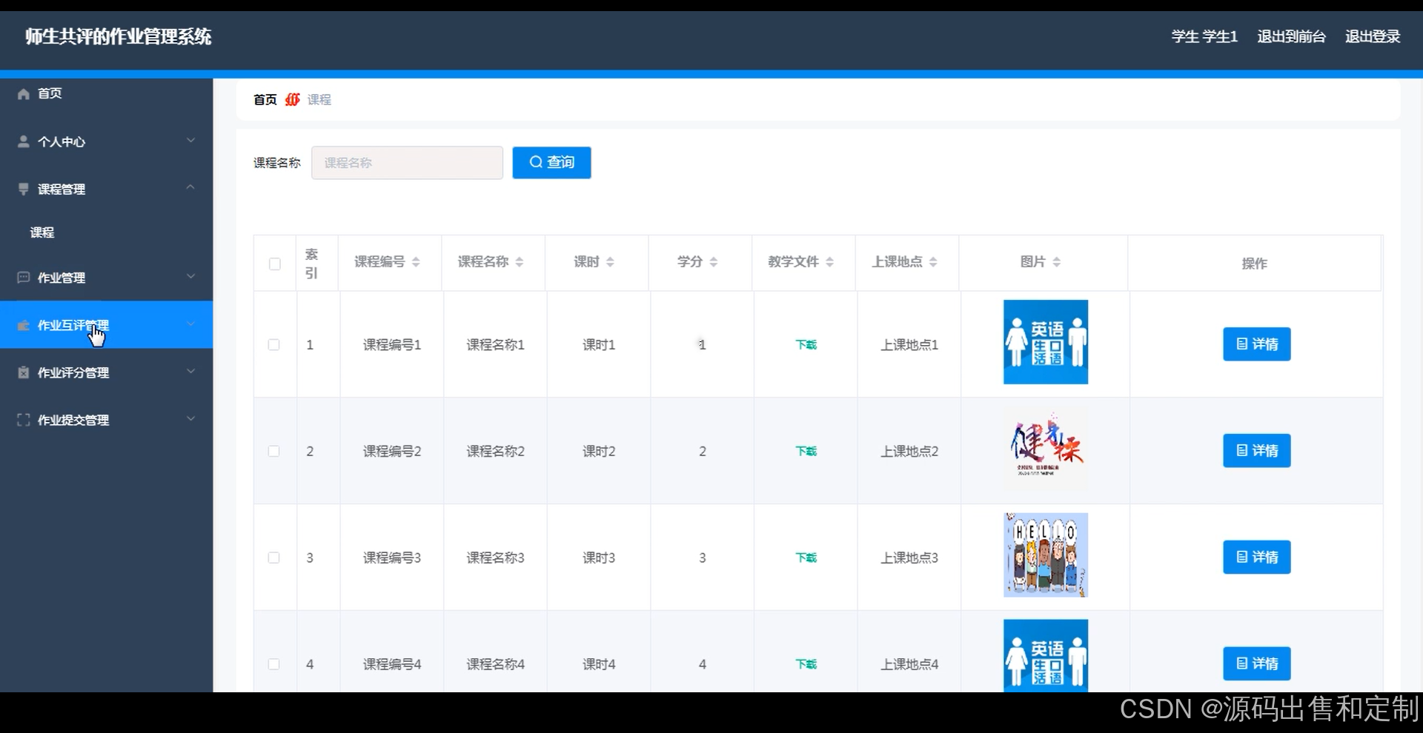Click the home icon beside 首页 in sidebar
The height and width of the screenshot is (733, 1423).
(24, 93)
